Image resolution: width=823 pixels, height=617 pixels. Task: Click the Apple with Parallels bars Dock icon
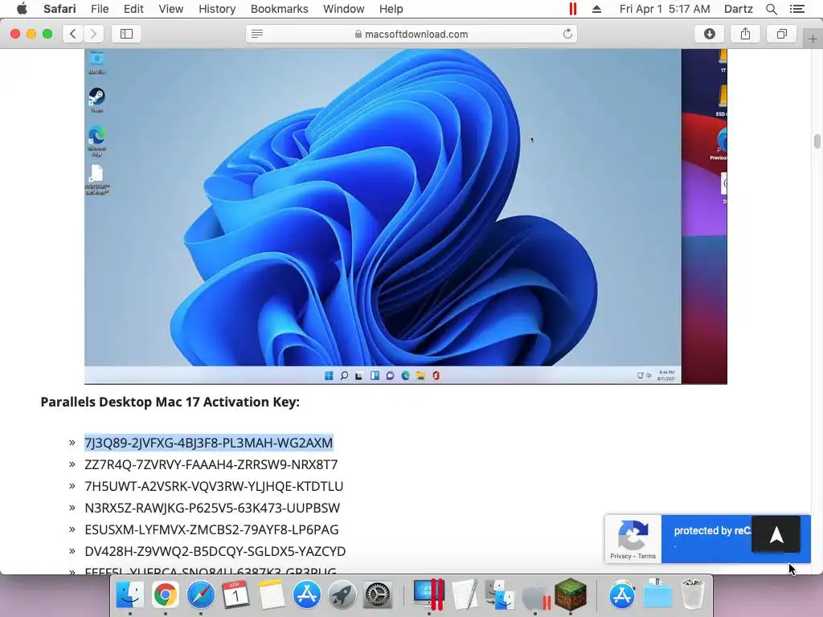click(x=535, y=596)
